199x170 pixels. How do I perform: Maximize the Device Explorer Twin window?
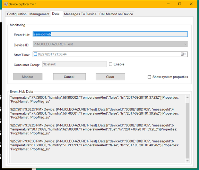[180, 4]
